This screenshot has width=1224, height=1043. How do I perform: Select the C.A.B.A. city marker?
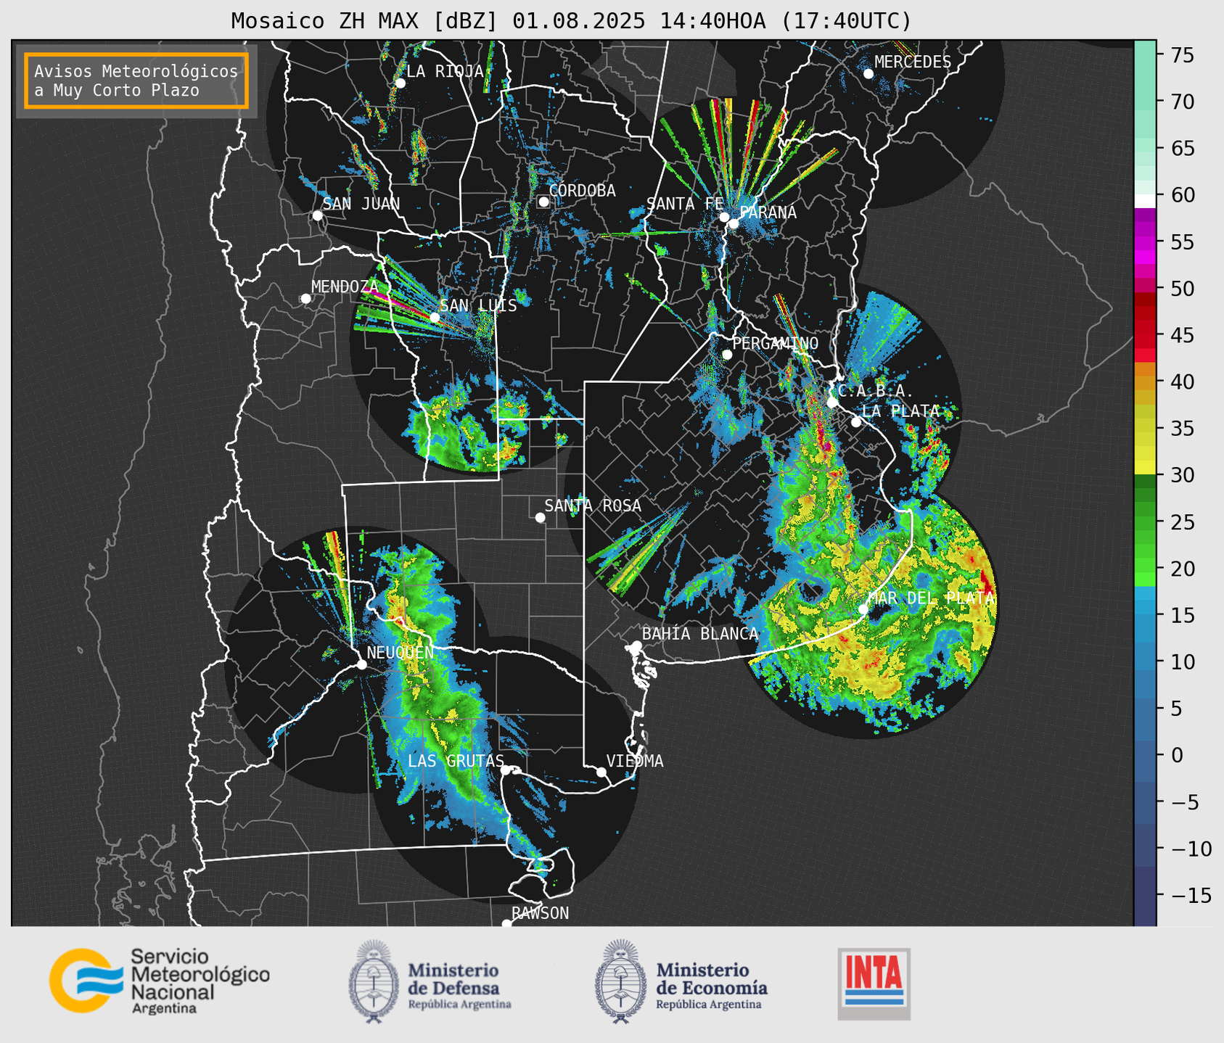pos(832,403)
